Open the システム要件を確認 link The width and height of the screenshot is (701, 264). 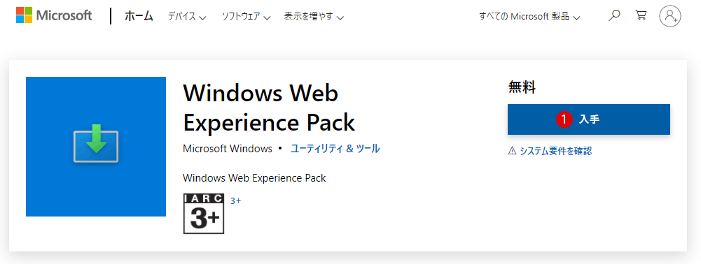(x=556, y=151)
